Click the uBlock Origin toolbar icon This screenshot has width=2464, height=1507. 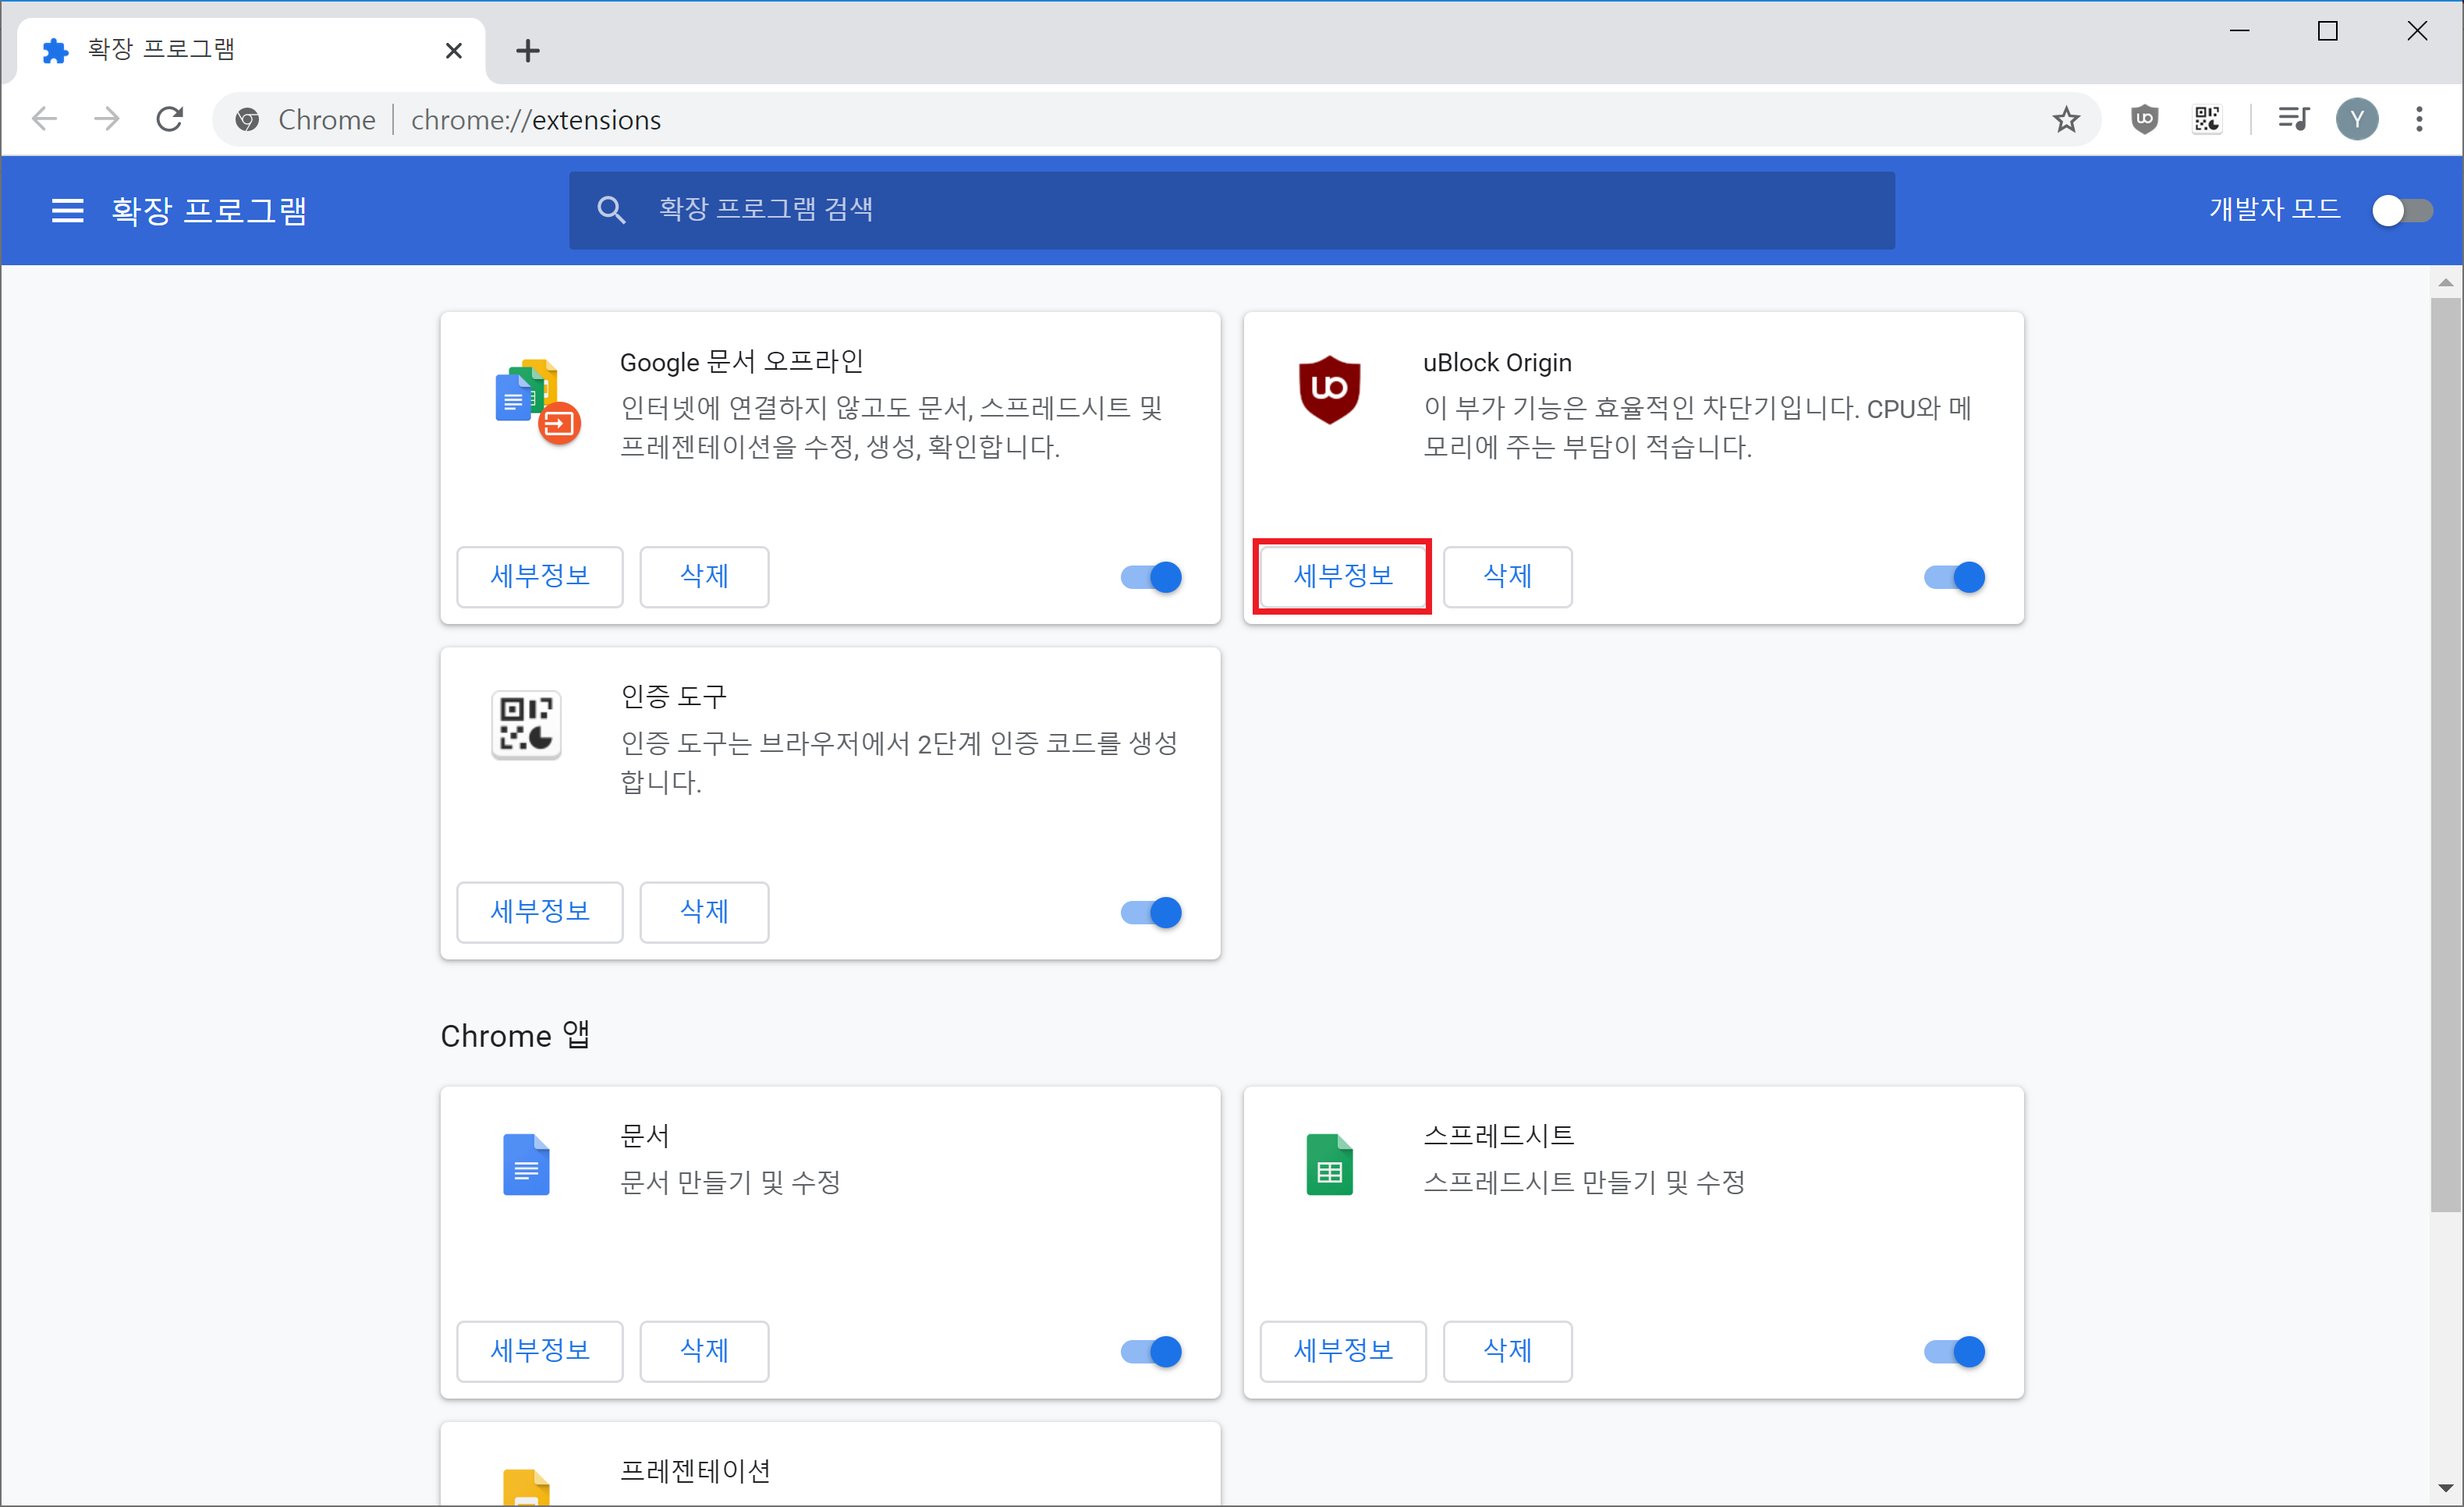[2144, 119]
